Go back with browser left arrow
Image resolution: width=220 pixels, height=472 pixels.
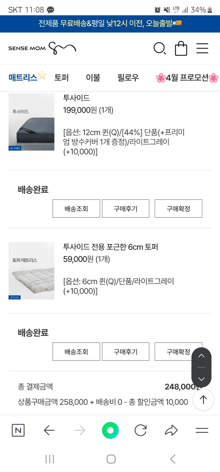pos(49,430)
